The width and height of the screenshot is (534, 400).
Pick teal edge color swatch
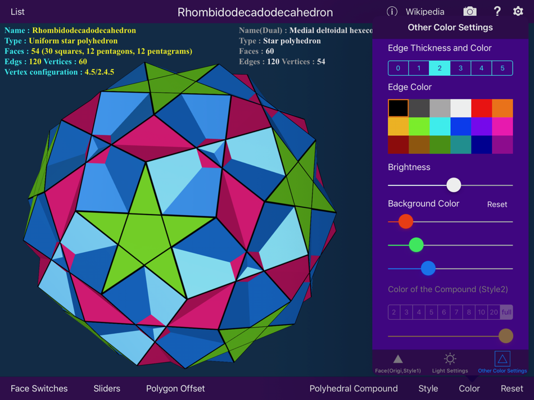click(x=461, y=145)
